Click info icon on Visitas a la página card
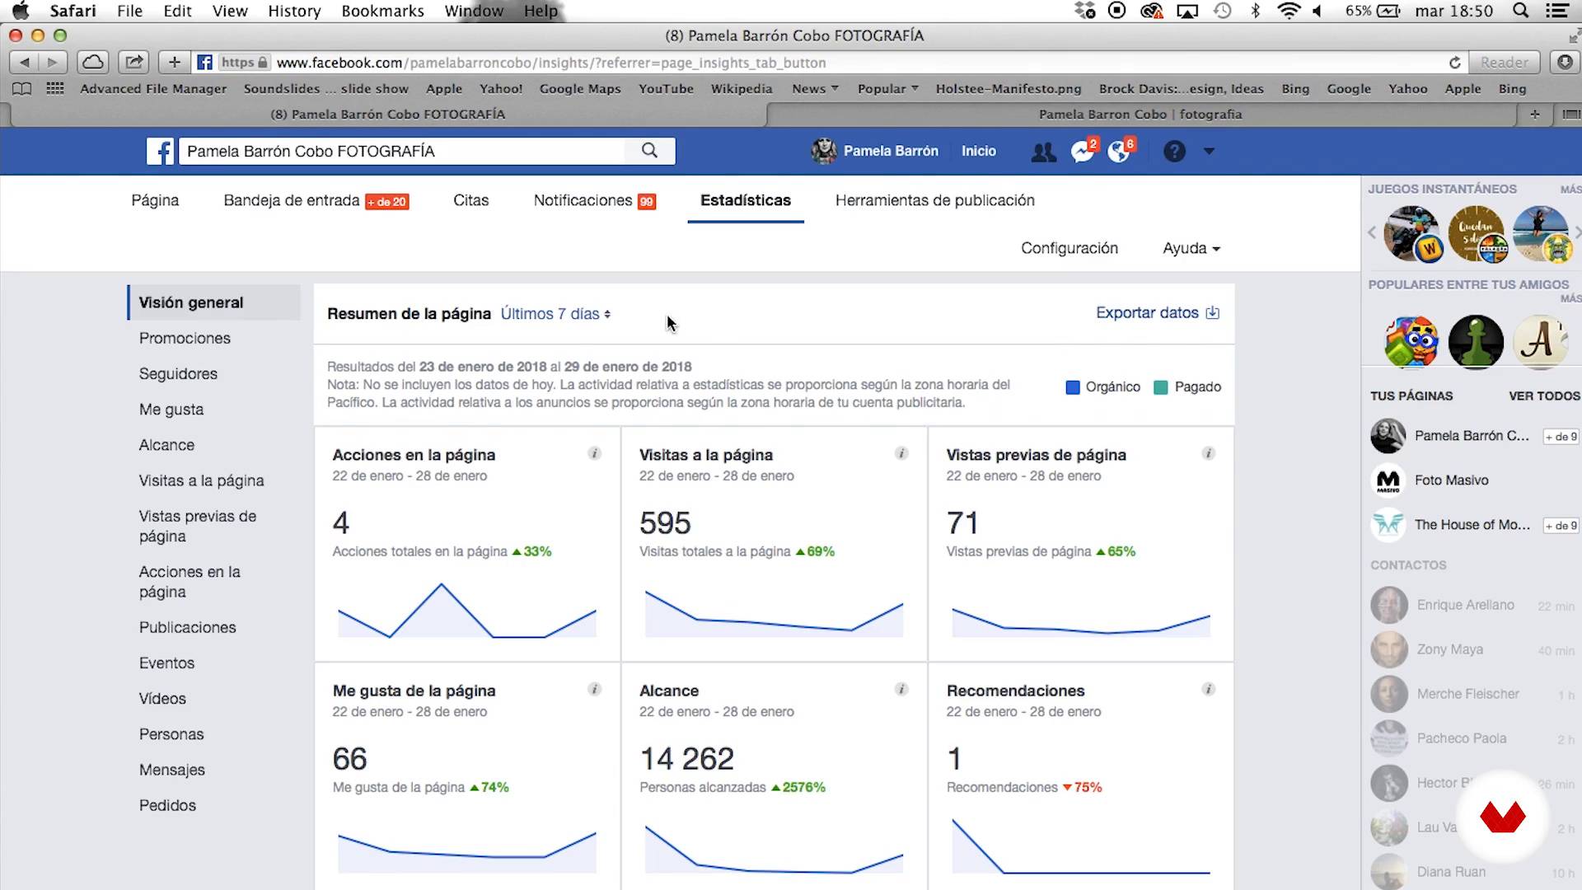1582x890 pixels. click(901, 453)
